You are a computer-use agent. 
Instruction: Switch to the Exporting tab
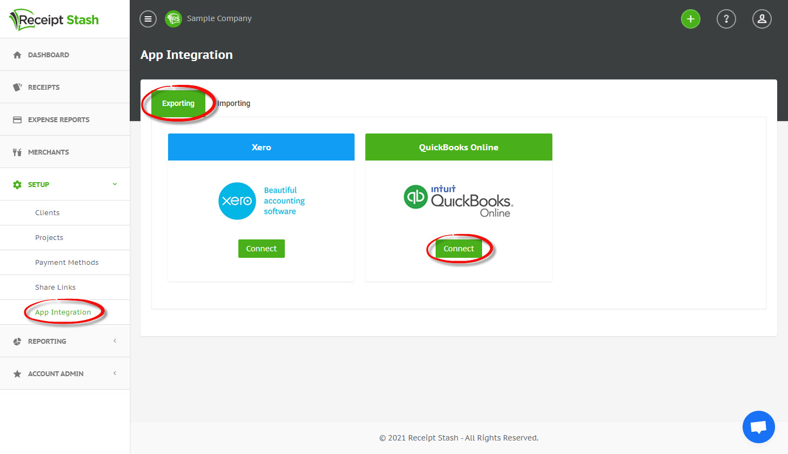tap(178, 103)
